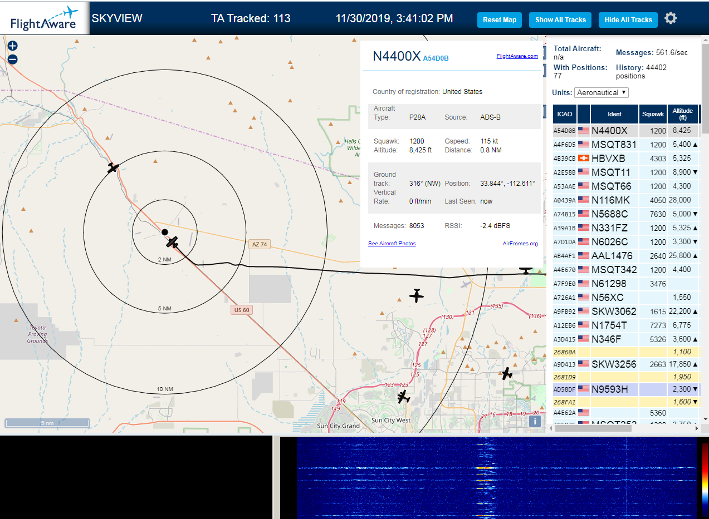The height and width of the screenshot is (519, 709).
Task: Select the AAL1476 aircraft row
Action: point(625,256)
